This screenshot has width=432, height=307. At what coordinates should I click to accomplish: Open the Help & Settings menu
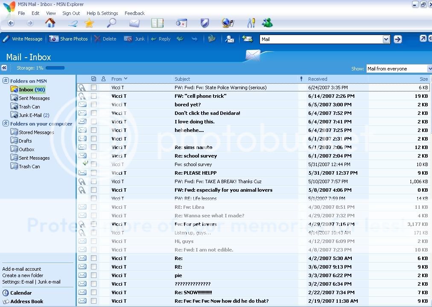[x=102, y=13]
